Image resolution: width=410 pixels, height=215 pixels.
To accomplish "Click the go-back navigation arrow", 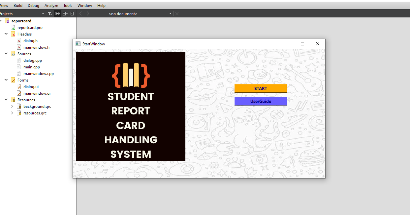I will 80,13.
